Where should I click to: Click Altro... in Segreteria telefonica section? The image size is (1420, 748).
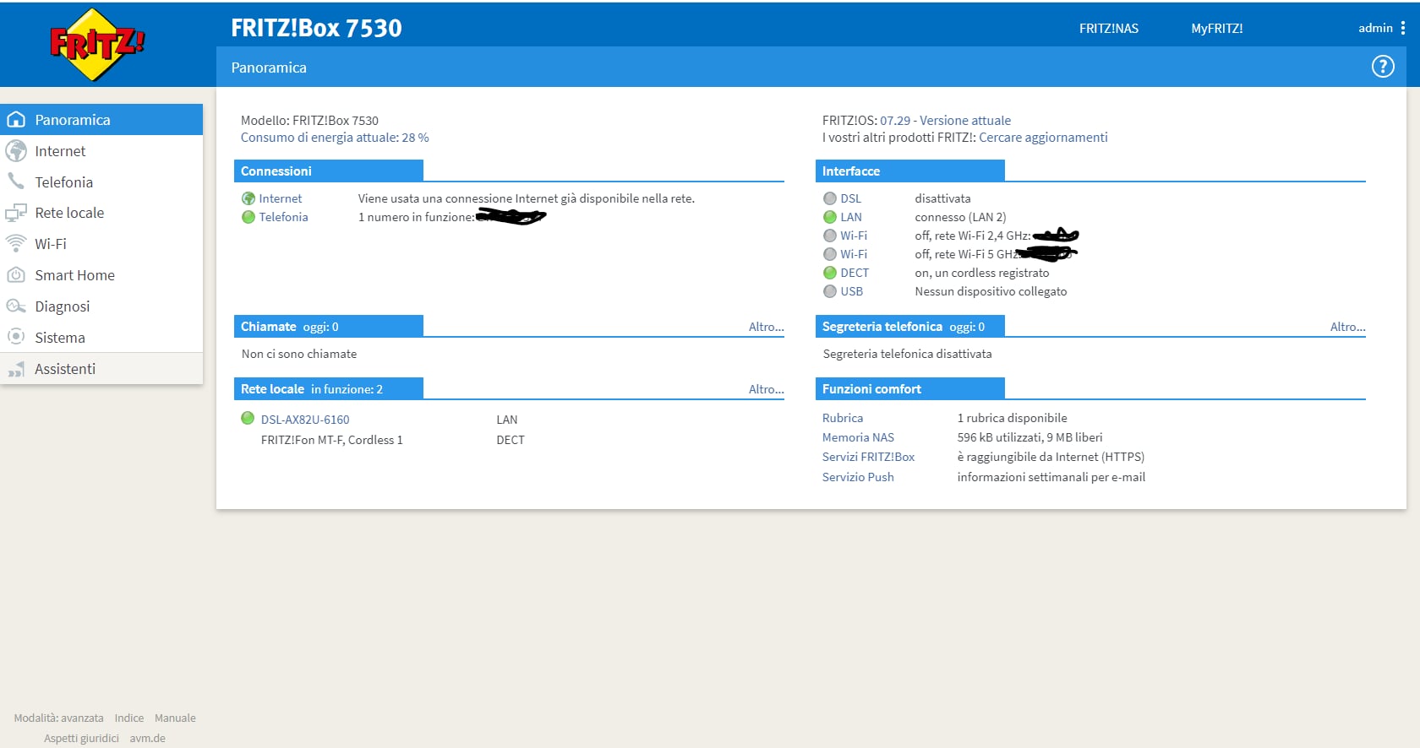pos(1348,327)
